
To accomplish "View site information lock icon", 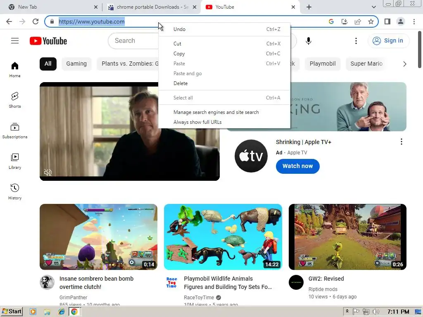I will [x=52, y=21].
